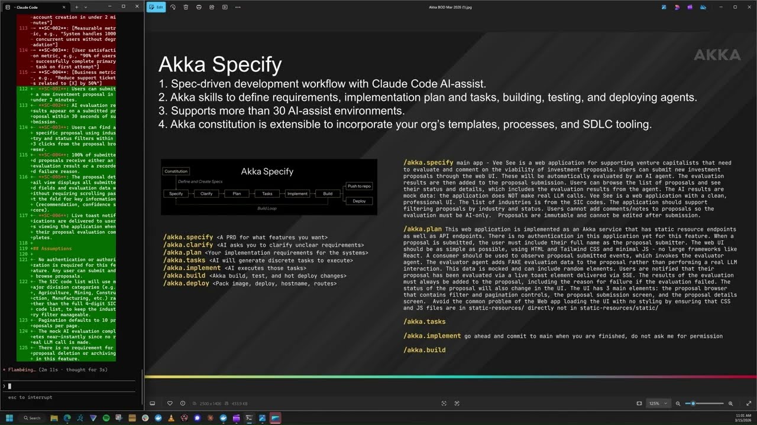Click the taskbar Search box
Screen dimensions: 757x425
[32, 418]
